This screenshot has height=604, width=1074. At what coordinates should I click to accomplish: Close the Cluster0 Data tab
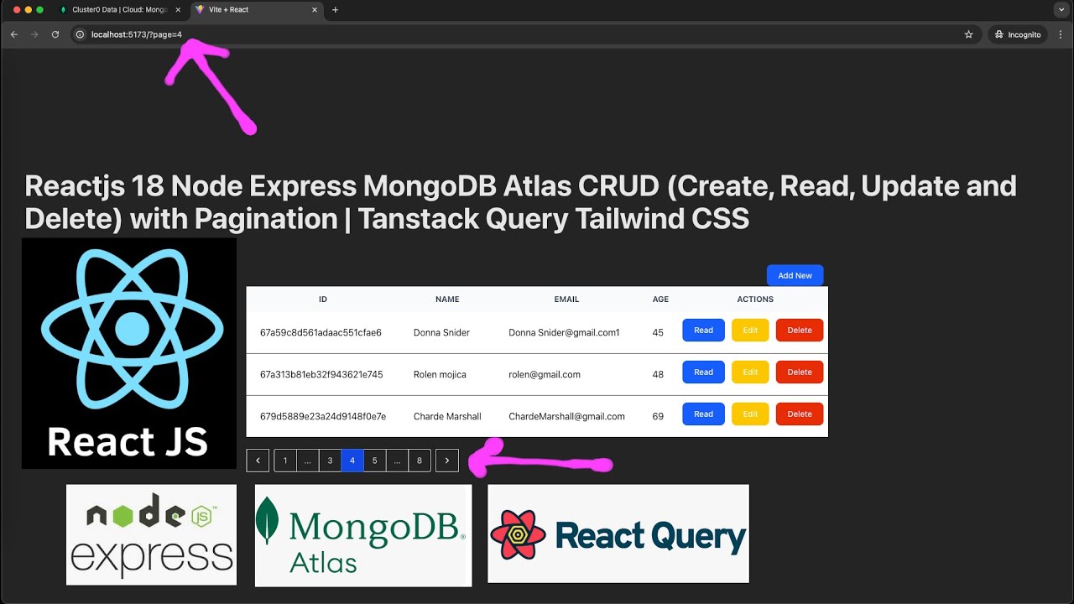177,10
